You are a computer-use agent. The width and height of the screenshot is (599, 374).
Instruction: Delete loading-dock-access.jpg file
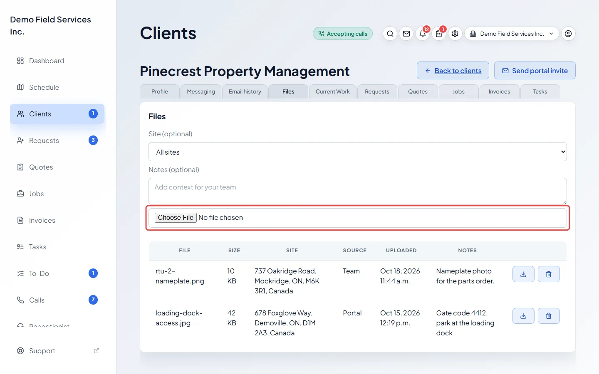point(549,316)
